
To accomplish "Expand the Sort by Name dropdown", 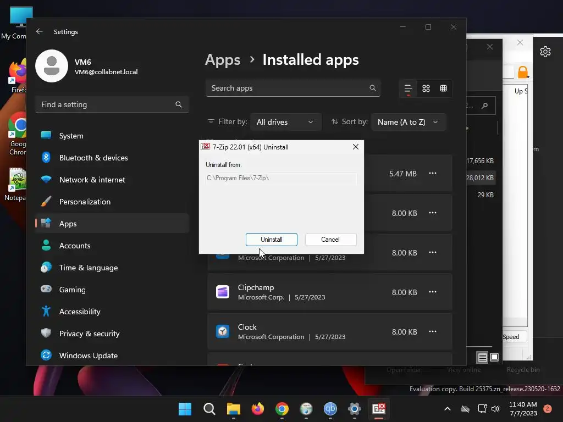I will click(x=409, y=122).
